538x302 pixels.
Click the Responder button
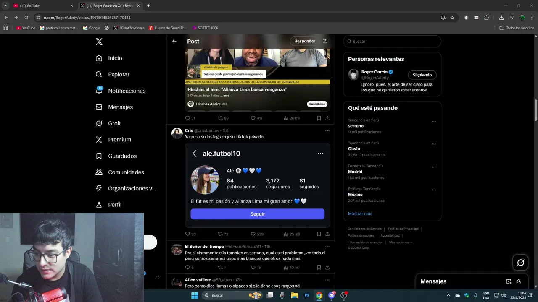tap(305, 41)
